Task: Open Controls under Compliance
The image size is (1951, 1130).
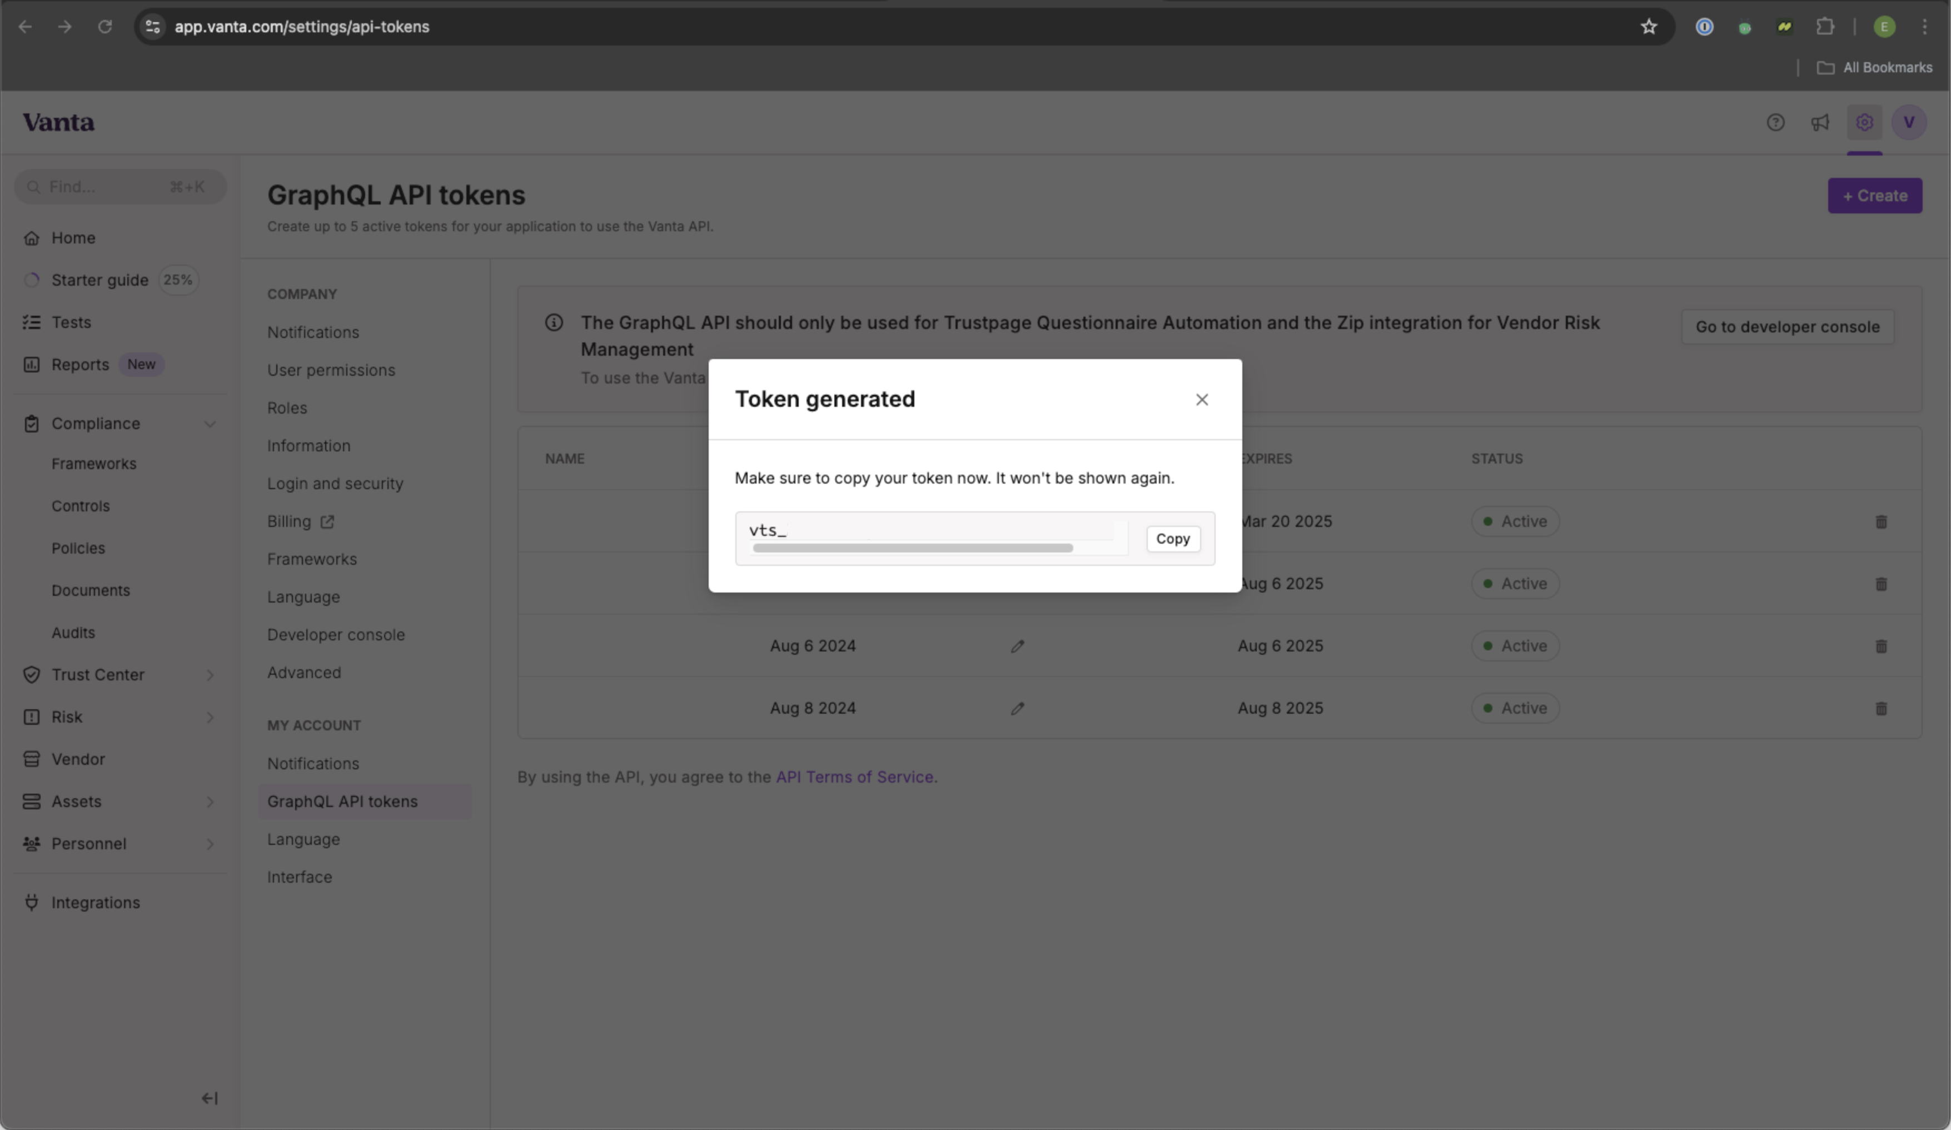Action: click(81, 506)
